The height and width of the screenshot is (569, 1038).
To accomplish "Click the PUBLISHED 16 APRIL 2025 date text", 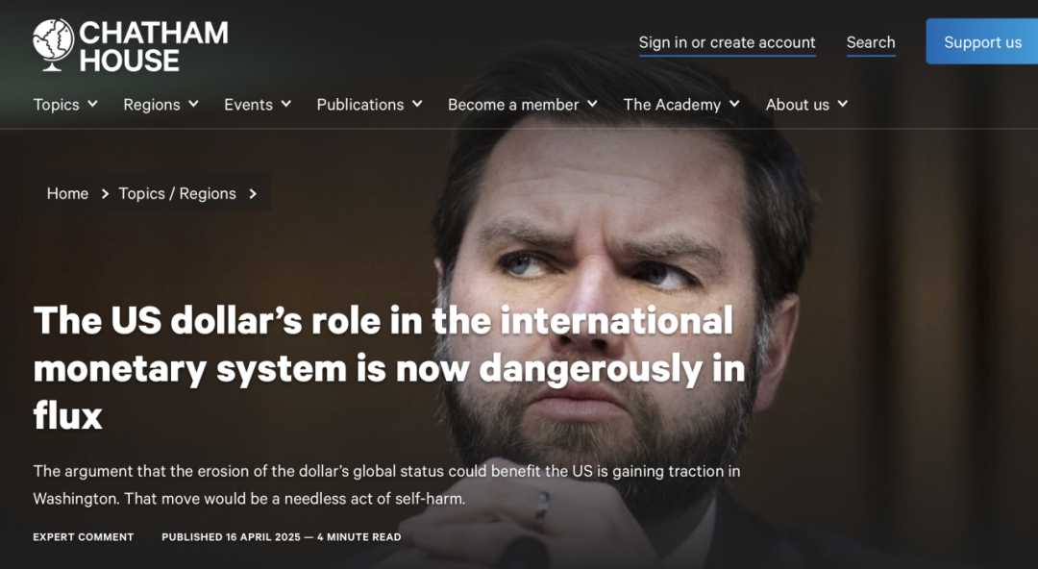I will pos(231,537).
